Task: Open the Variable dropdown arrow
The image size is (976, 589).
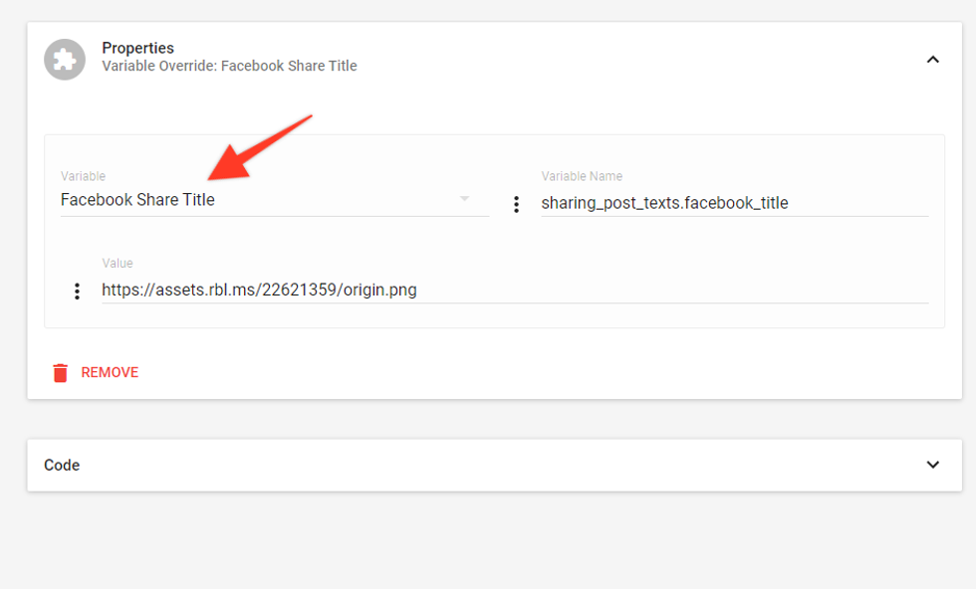Action: pos(464,199)
